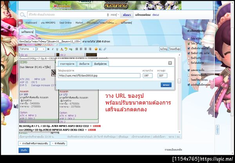The width and height of the screenshot is (235, 163).
Task: Click the editor scrollbar up arrow
Action: pos(179,55)
